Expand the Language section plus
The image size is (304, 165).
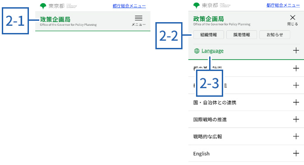coord(296,51)
